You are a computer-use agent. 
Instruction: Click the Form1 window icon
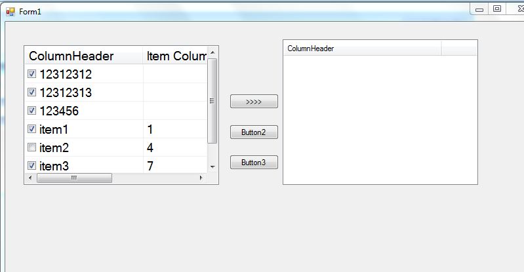coord(10,12)
